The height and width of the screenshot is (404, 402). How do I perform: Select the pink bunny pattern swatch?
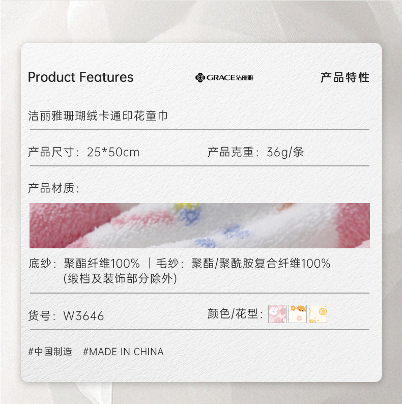[277, 314]
